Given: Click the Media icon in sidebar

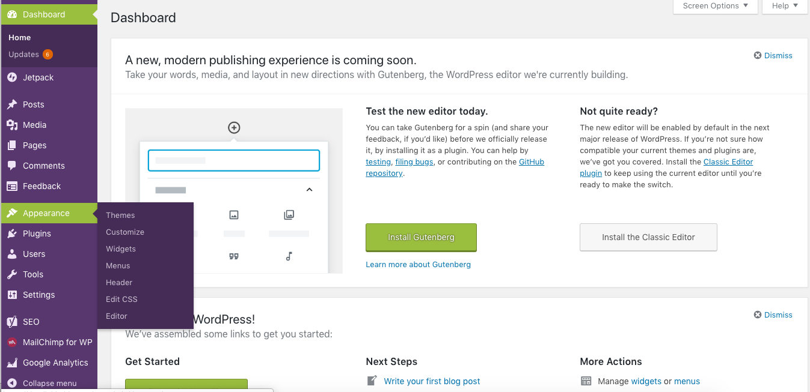Looking at the screenshot, I should [12, 125].
